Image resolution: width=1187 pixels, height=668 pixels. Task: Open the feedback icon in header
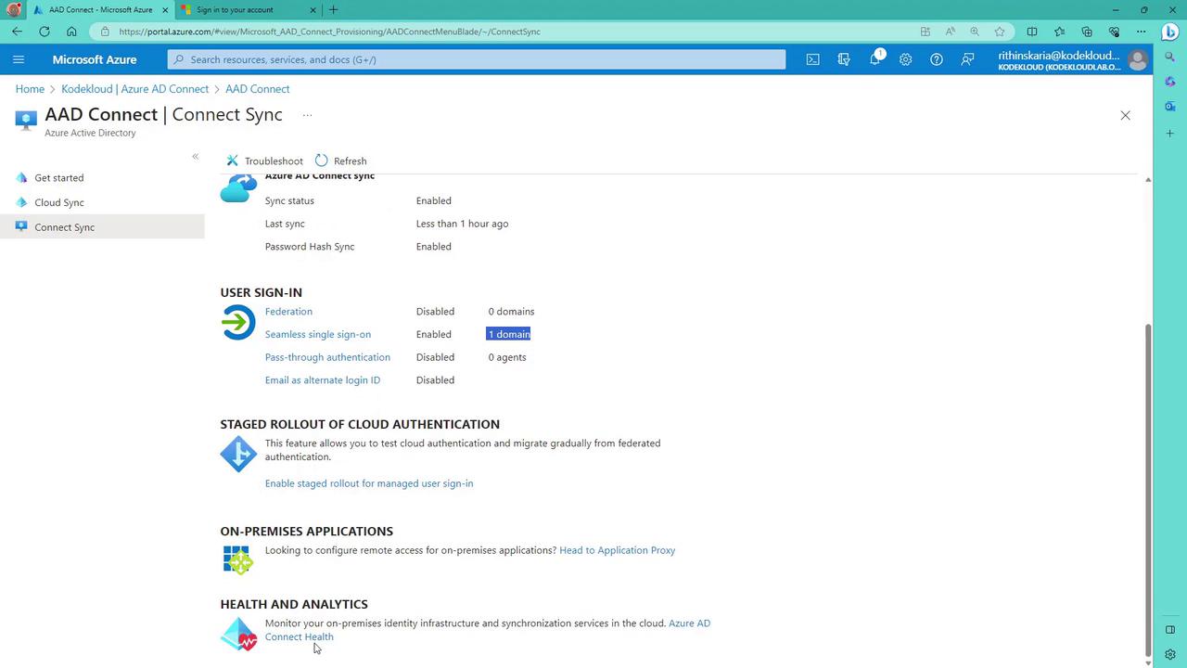967,59
